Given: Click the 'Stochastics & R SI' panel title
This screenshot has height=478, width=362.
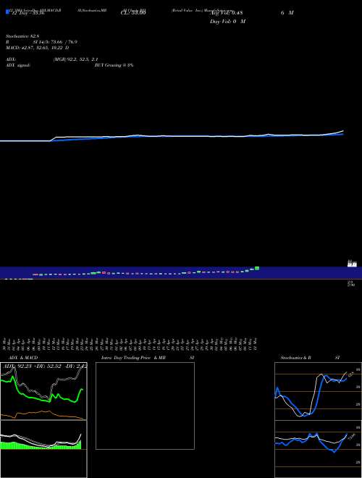Looking at the screenshot, I should [310, 358].
